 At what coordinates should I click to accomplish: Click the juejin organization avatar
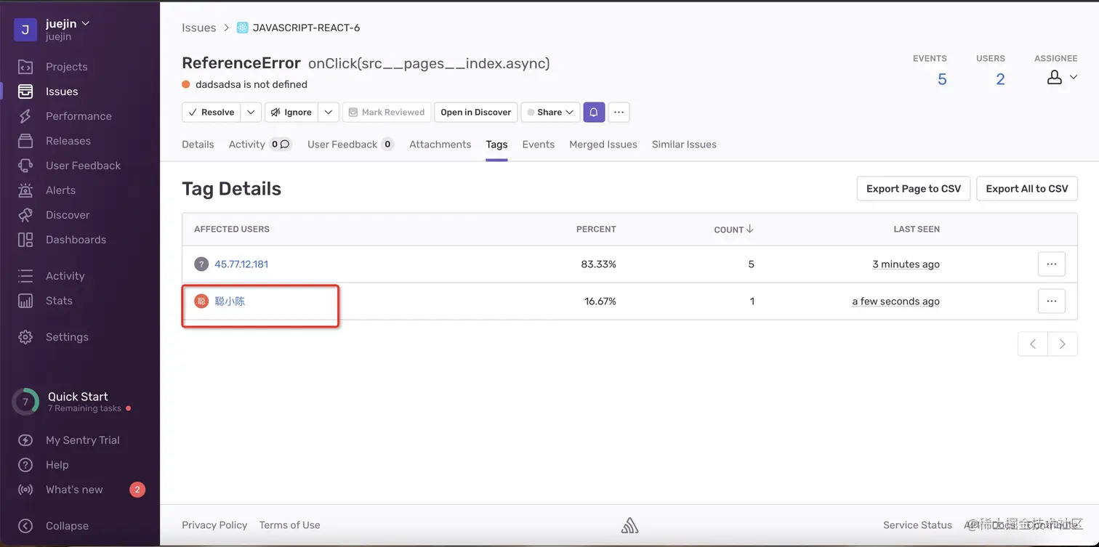pos(25,30)
